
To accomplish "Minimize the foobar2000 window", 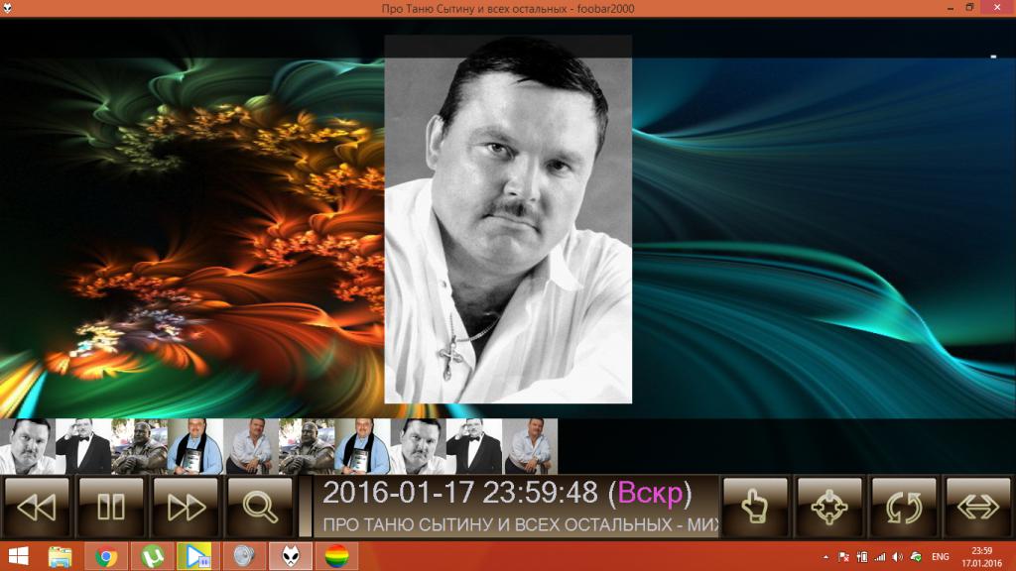I will click(950, 8).
